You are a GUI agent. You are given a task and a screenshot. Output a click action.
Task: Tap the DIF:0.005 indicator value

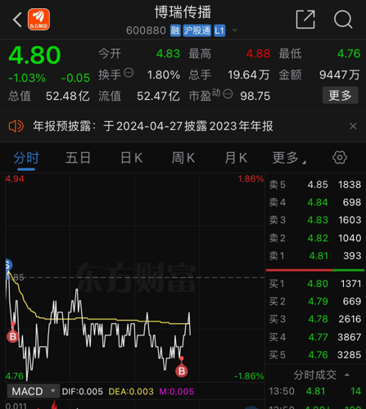[83, 392]
